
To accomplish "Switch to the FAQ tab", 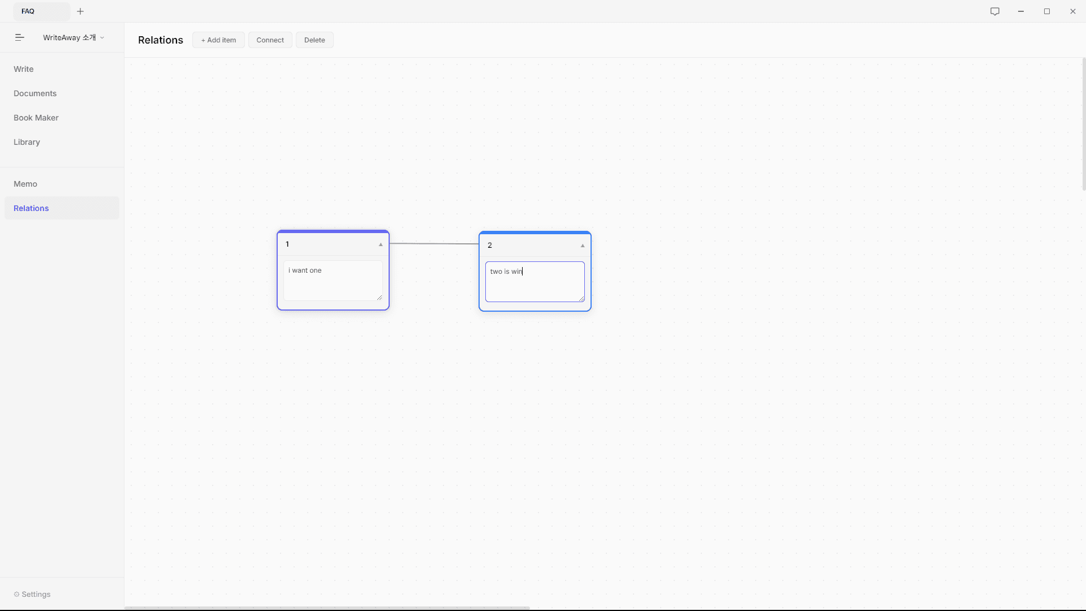I will point(41,11).
